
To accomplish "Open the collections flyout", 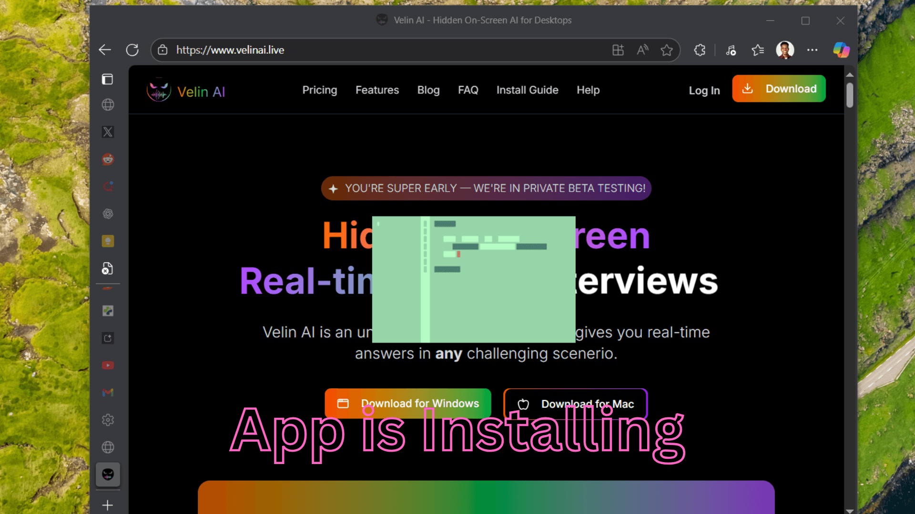I will 758,50.
